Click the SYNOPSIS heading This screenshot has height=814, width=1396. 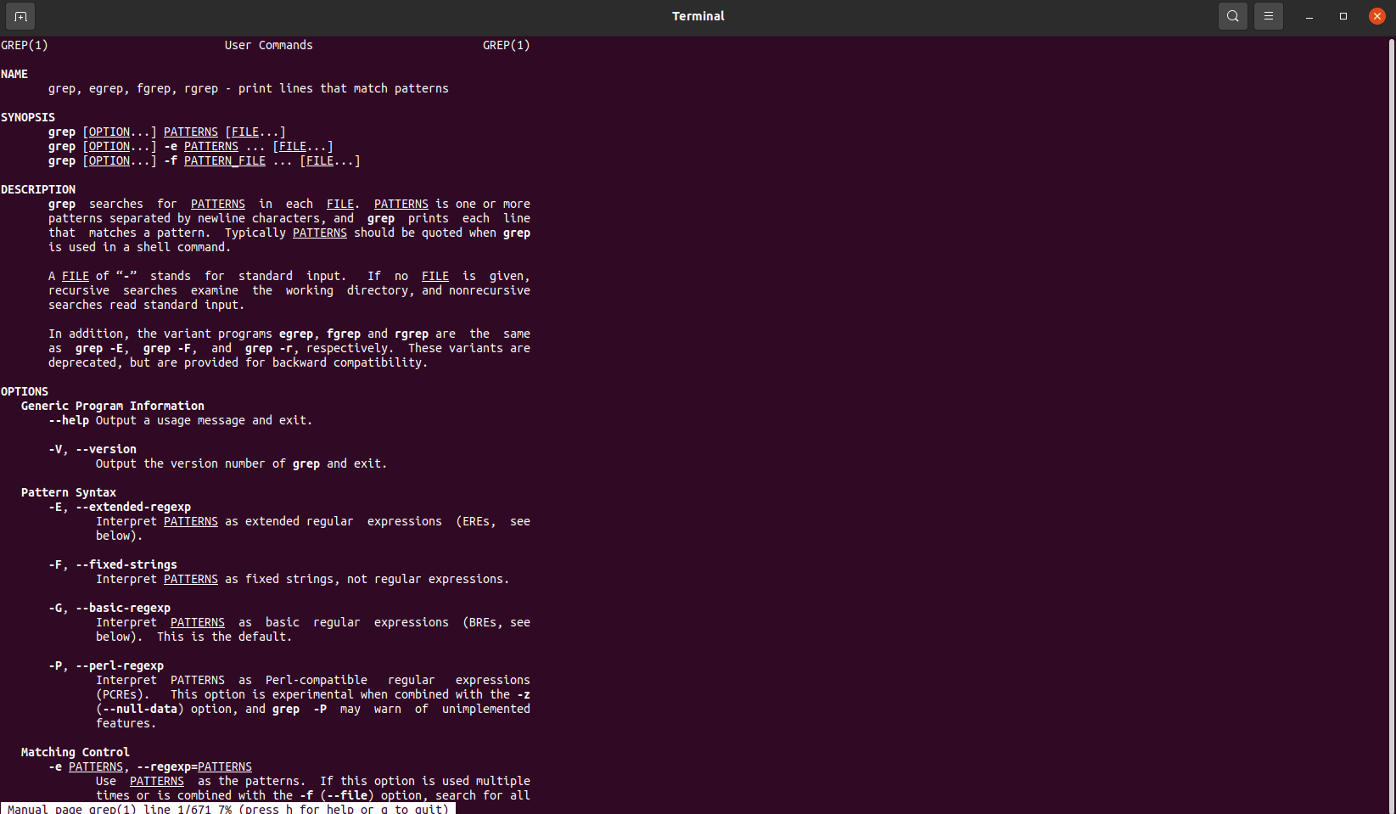(x=28, y=117)
